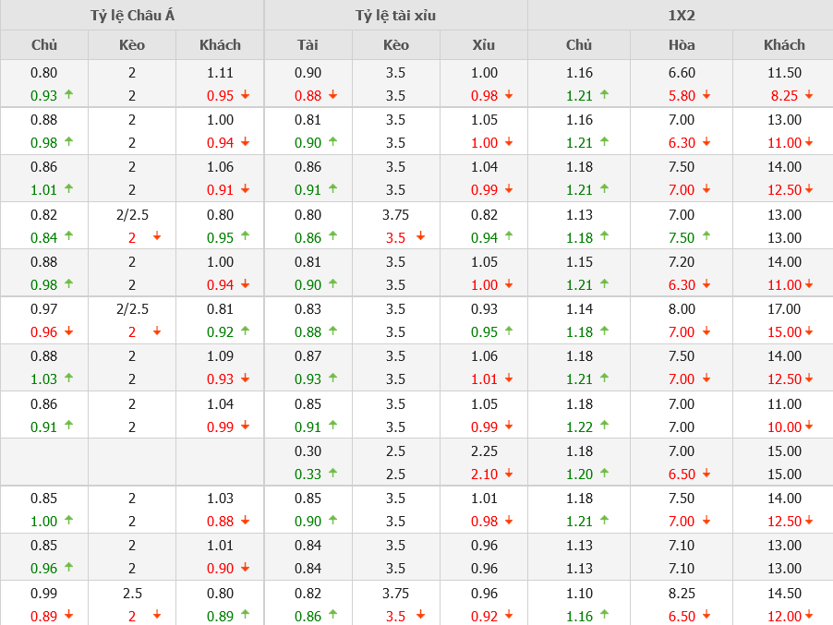Screen dimensions: 833x625
Task: Click the red down arrow beside 5.80
Action: (706, 95)
